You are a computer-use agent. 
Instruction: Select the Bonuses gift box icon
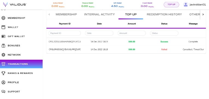coord(3,46)
